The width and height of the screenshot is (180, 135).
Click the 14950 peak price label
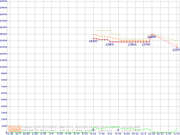pyautogui.click(x=152, y=37)
